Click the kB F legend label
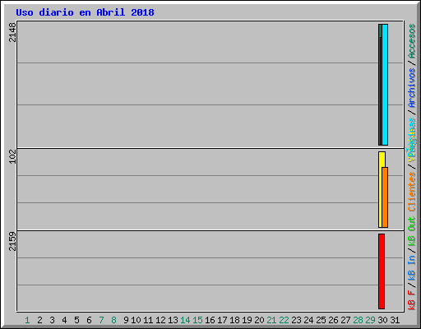The image size is (421, 329). pyautogui.click(x=412, y=300)
